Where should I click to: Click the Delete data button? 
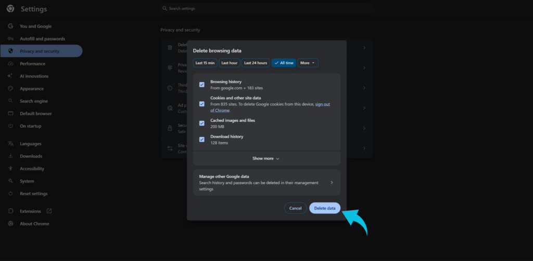pos(325,208)
